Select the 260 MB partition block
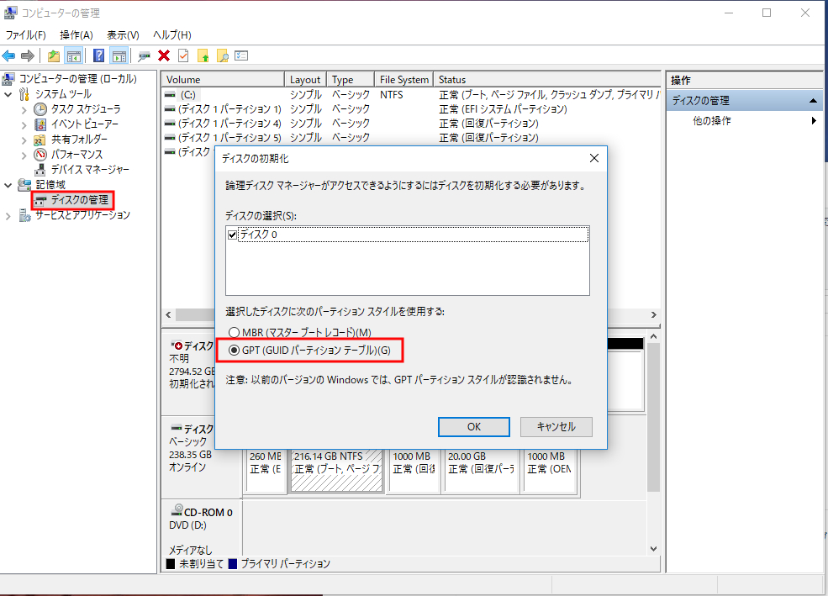This screenshot has height=596, width=828. click(x=266, y=470)
